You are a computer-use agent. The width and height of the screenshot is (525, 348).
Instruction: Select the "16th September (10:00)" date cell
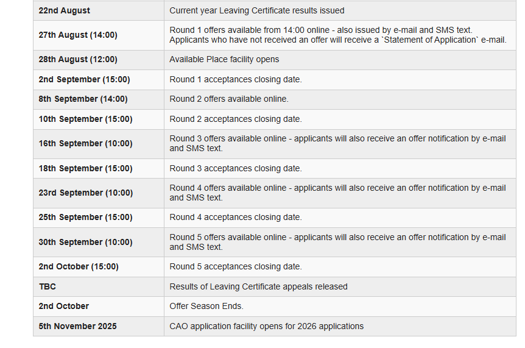85,144
